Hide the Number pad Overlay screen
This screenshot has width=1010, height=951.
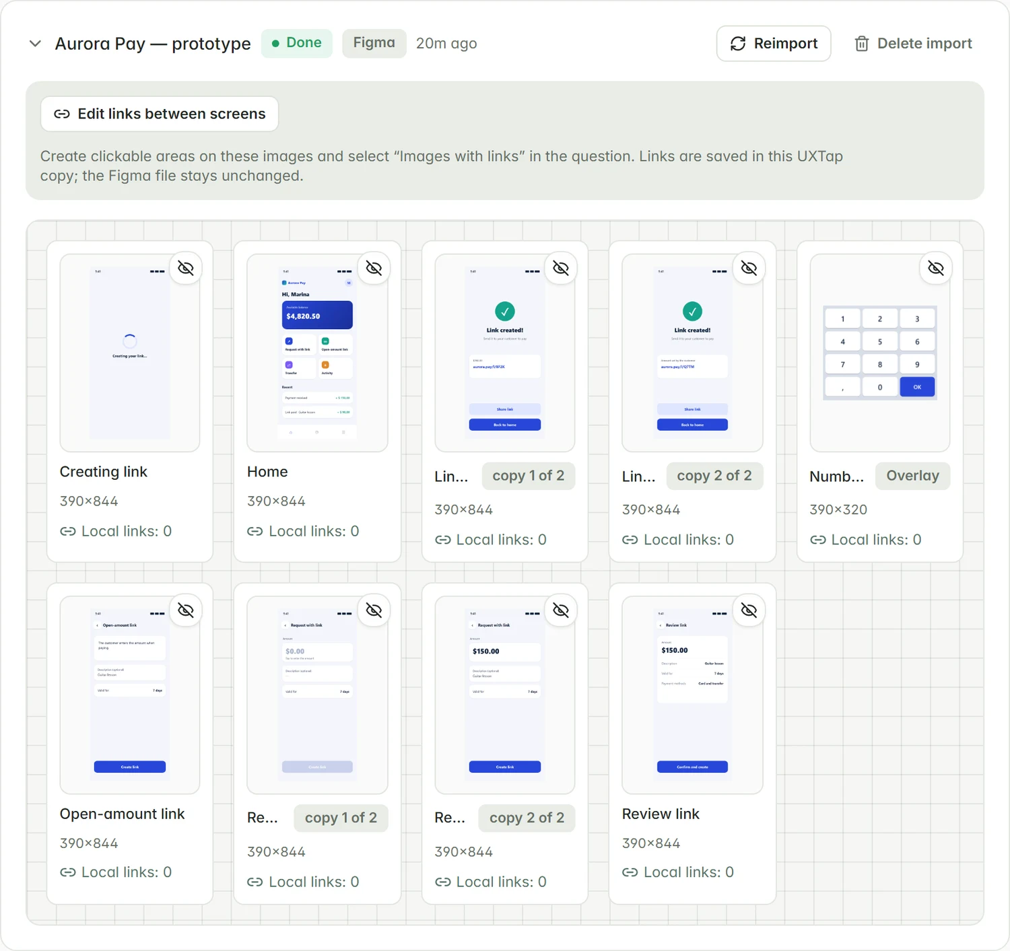pyautogui.click(x=936, y=269)
